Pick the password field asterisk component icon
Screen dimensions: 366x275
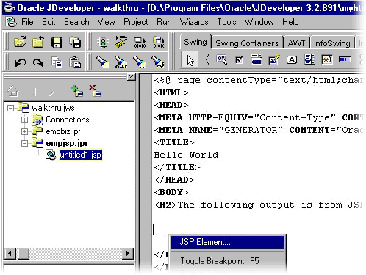[327, 59]
